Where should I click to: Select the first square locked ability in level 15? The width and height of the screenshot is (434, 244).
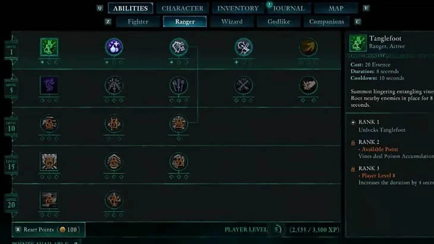pyautogui.click(x=49, y=161)
